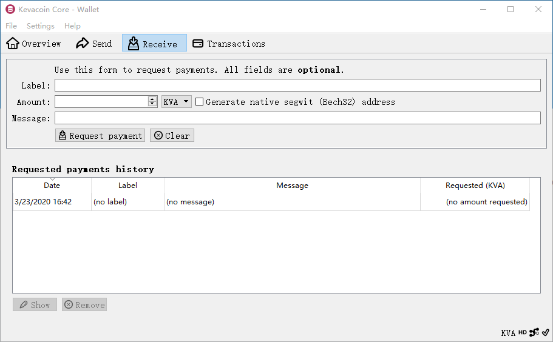This screenshot has width=553, height=342.
Task: Click the Amount input field
Action: point(101,102)
